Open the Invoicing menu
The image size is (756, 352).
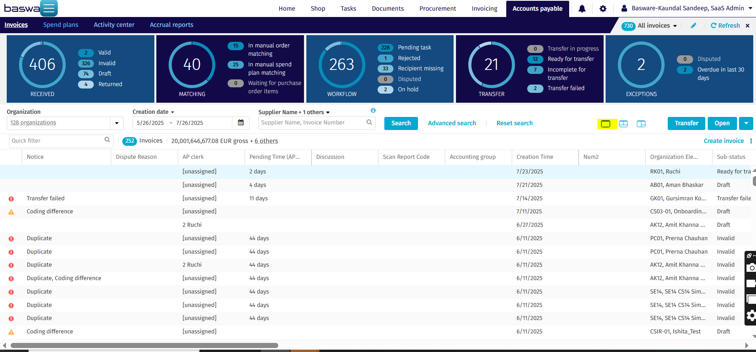point(484,9)
